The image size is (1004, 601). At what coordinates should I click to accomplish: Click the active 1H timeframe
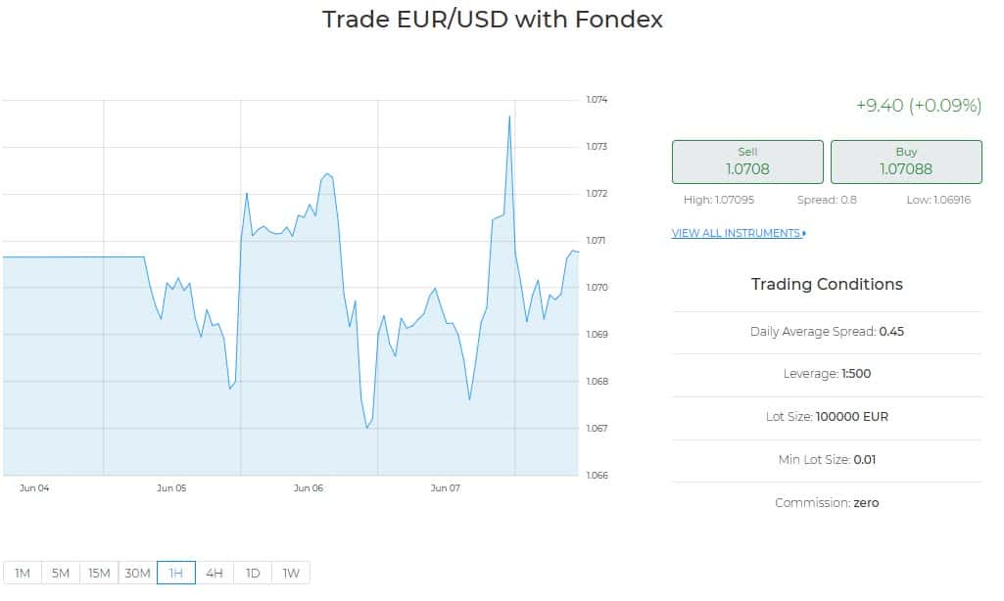(x=176, y=573)
